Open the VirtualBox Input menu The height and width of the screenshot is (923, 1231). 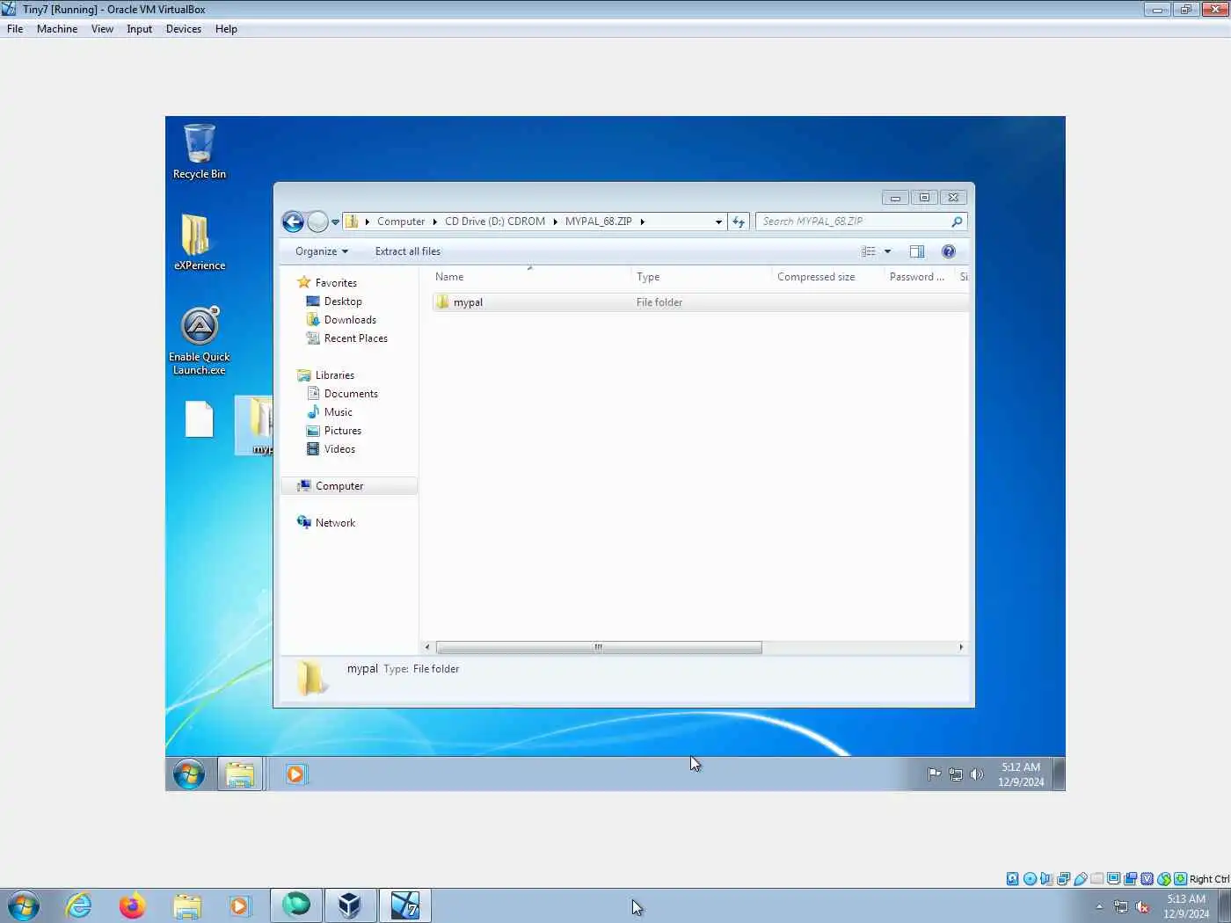pyautogui.click(x=139, y=29)
